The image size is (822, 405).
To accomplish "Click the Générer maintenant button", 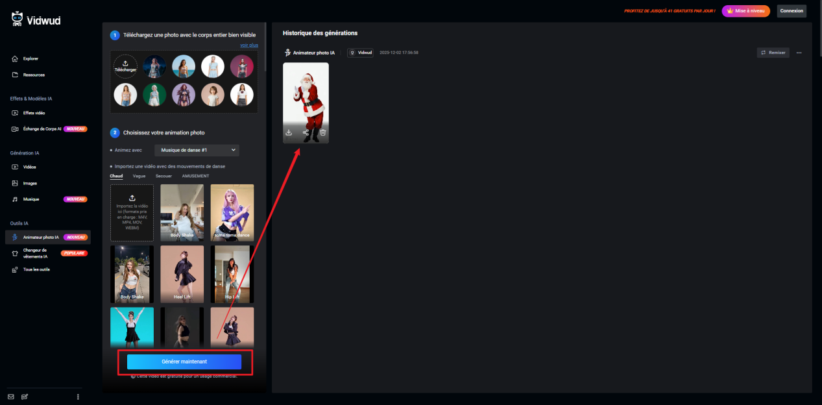I will click(x=184, y=362).
